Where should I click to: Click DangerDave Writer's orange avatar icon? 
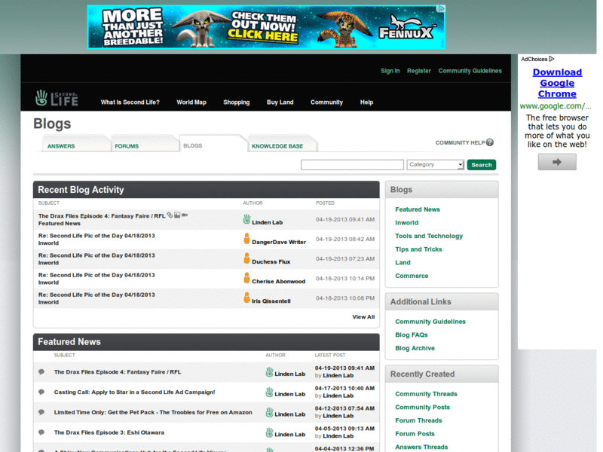coord(246,239)
